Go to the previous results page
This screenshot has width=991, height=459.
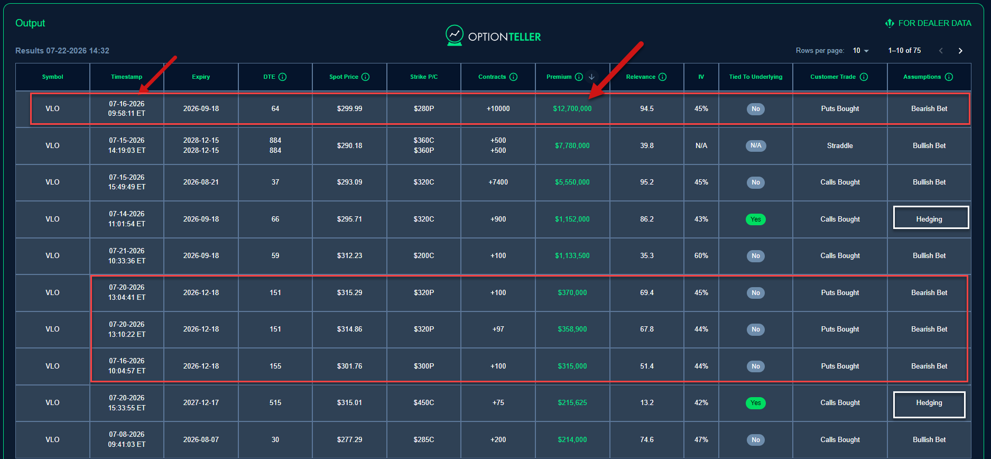coord(941,51)
